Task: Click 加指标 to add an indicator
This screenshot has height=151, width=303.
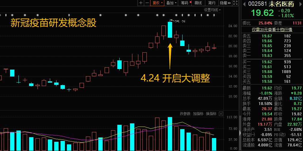Action: pos(198,114)
